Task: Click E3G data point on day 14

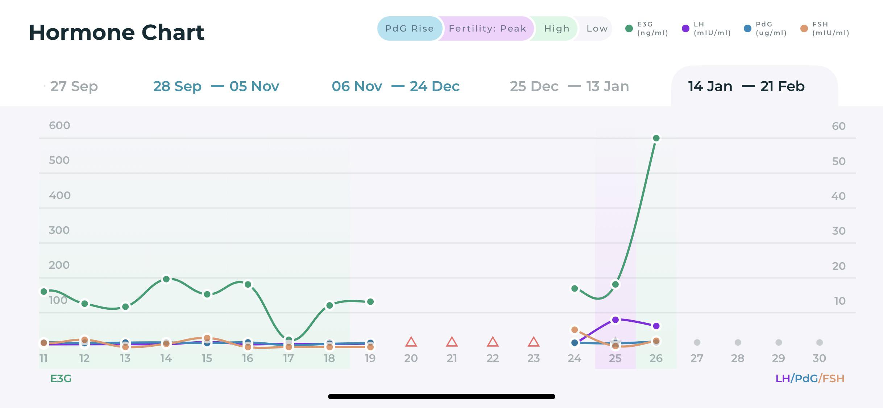Action: (166, 279)
